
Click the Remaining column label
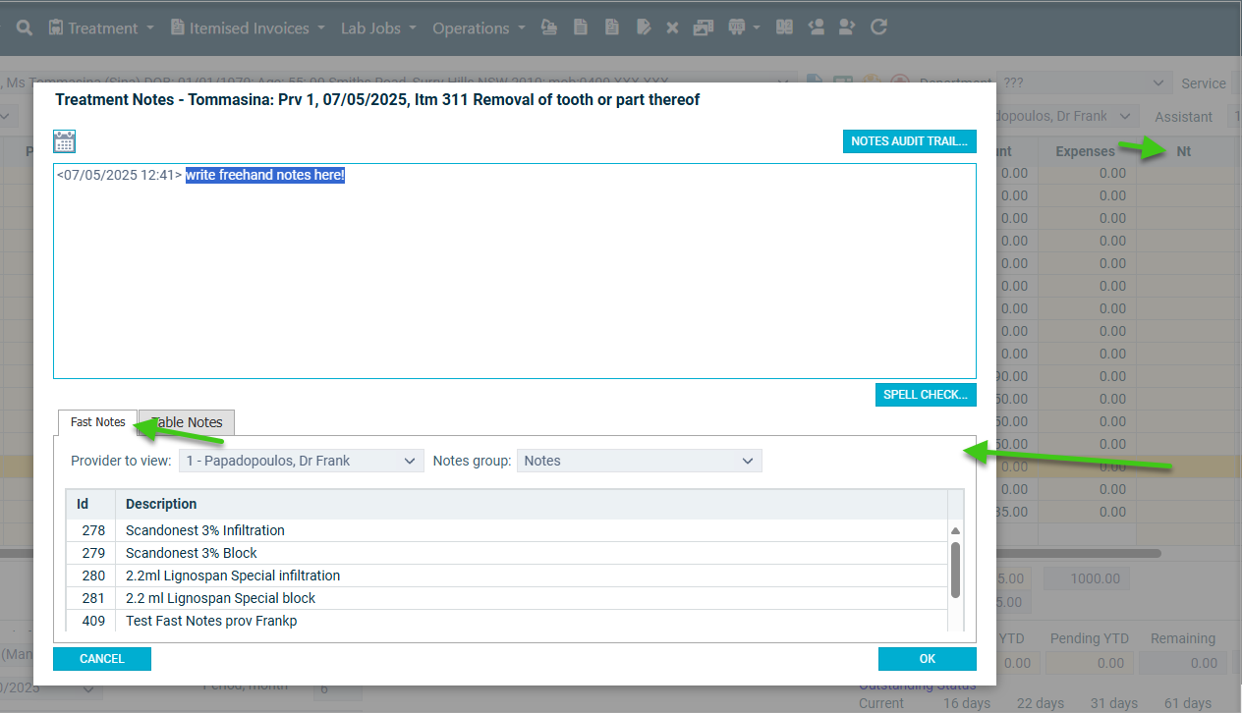point(1183,638)
